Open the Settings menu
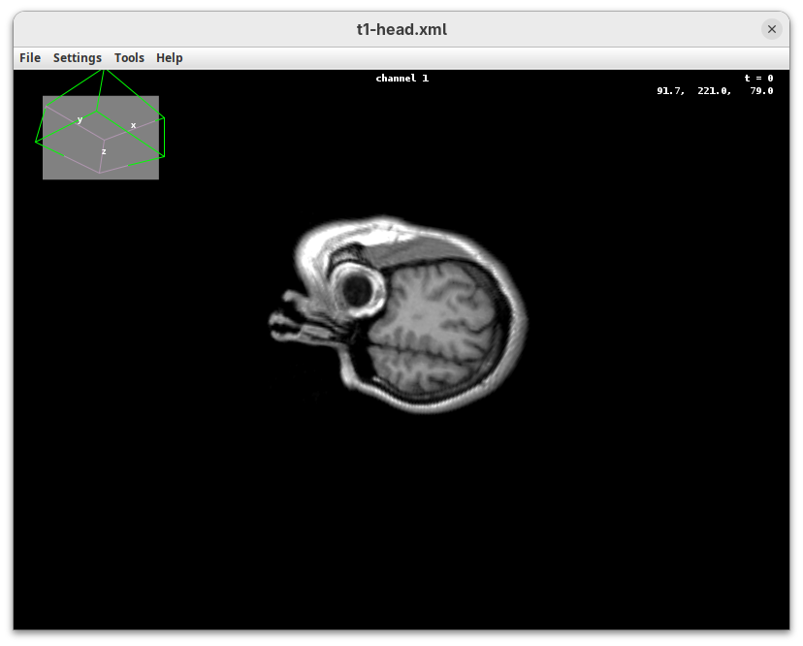This screenshot has width=803, height=646. pos(78,58)
